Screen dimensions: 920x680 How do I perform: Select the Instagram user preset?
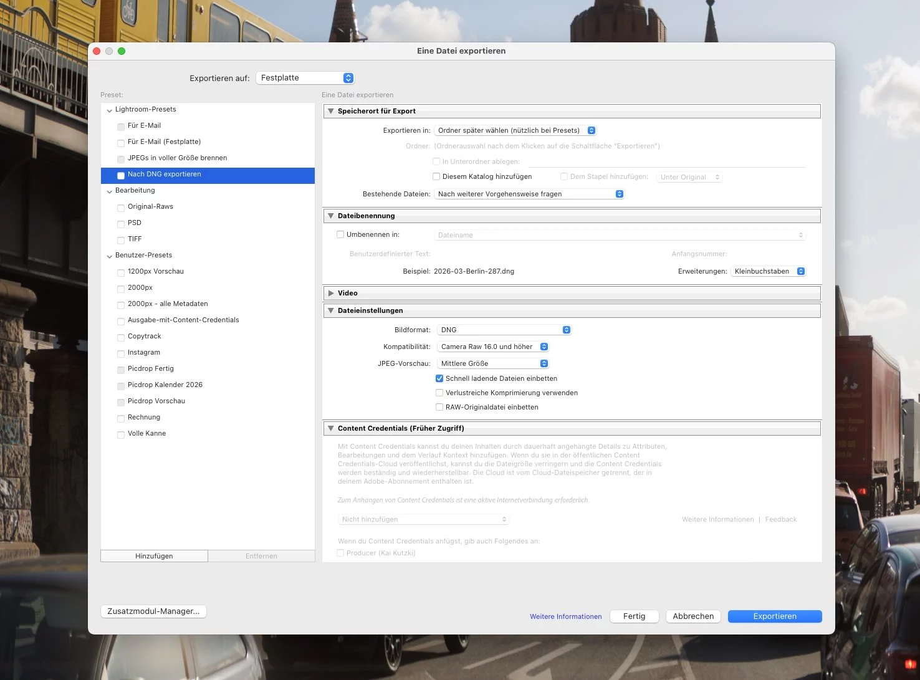[144, 352]
